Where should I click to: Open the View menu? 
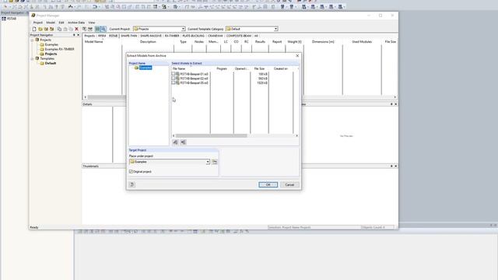click(92, 23)
